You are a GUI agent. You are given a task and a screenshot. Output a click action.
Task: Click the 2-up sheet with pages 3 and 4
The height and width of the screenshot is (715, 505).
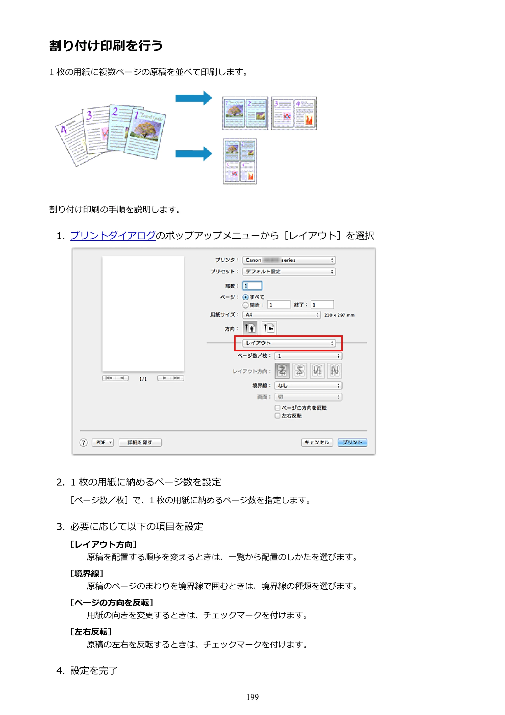pos(294,113)
